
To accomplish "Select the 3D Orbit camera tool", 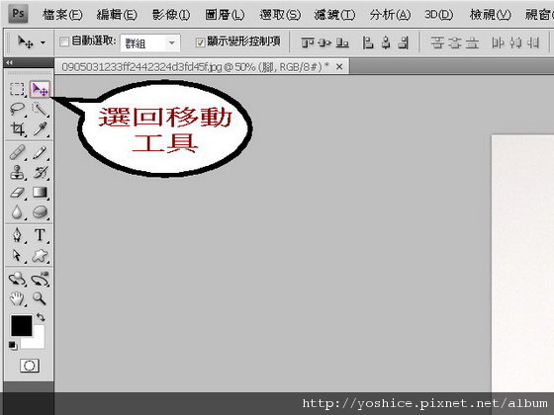I will point(40,279).
